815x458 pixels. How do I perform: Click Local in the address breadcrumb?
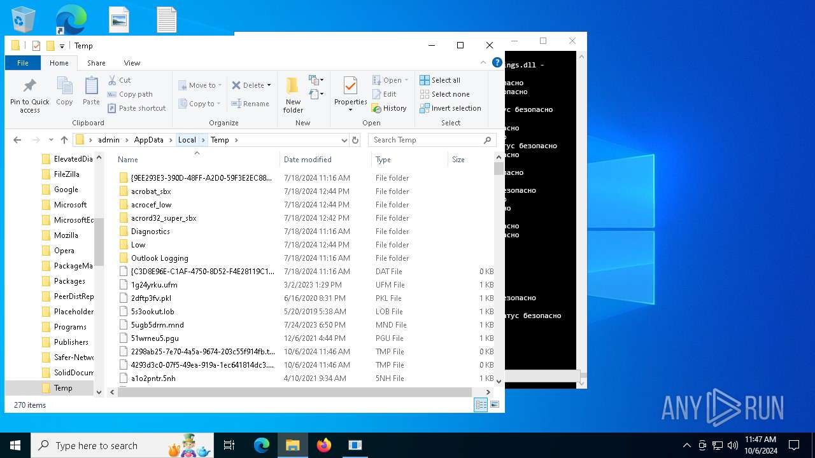point(187,140)
